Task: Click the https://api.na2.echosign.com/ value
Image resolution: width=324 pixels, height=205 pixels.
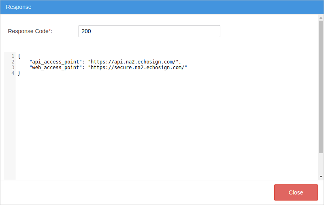Action: (x=133, y=62)
